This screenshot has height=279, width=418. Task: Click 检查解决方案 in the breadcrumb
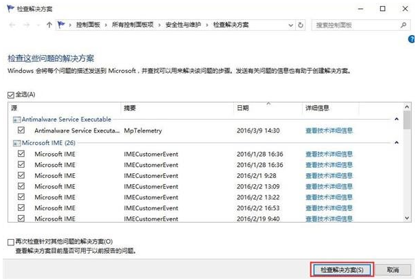231,25
